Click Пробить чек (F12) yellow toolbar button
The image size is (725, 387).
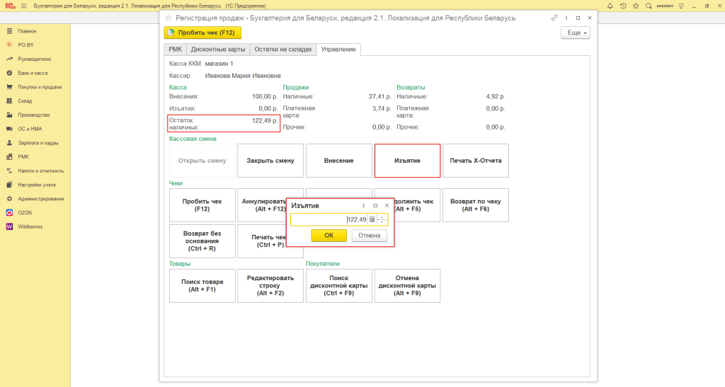pyautogui.click(x=202, y=33)
